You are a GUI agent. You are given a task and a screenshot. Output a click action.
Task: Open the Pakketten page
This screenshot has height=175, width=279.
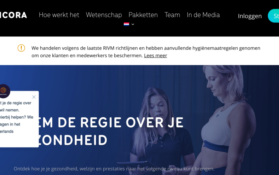(143, 15)
